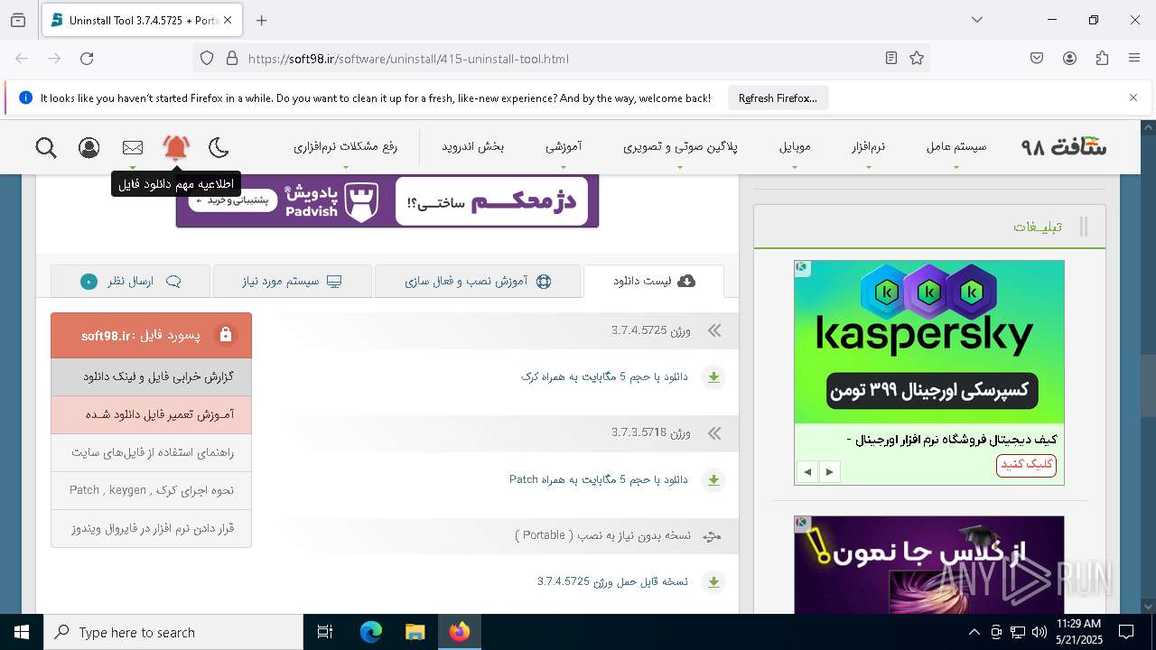Screen dimensions: 1156x650
Task: Switch to the سیستم مورد نیاز tab
Action: (292, 281)
